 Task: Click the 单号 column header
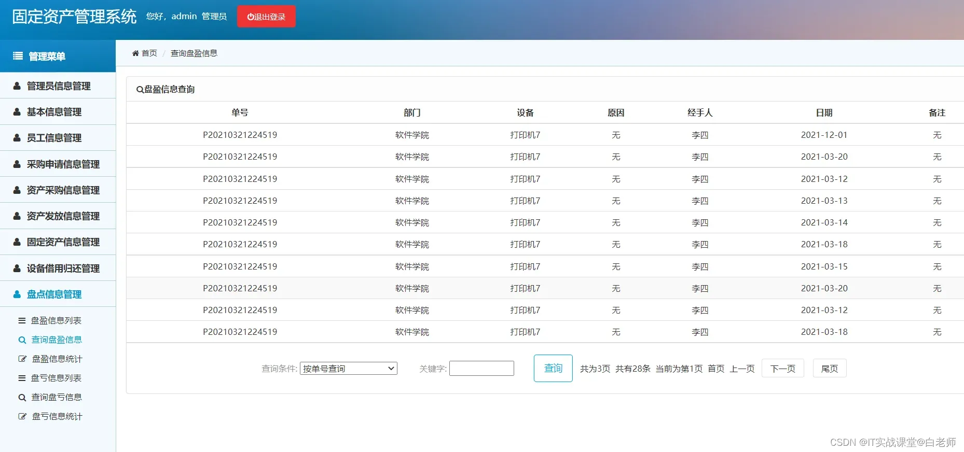click(240, 112)
